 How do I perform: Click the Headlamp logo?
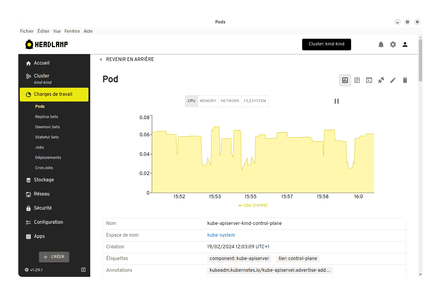(46, 44)
